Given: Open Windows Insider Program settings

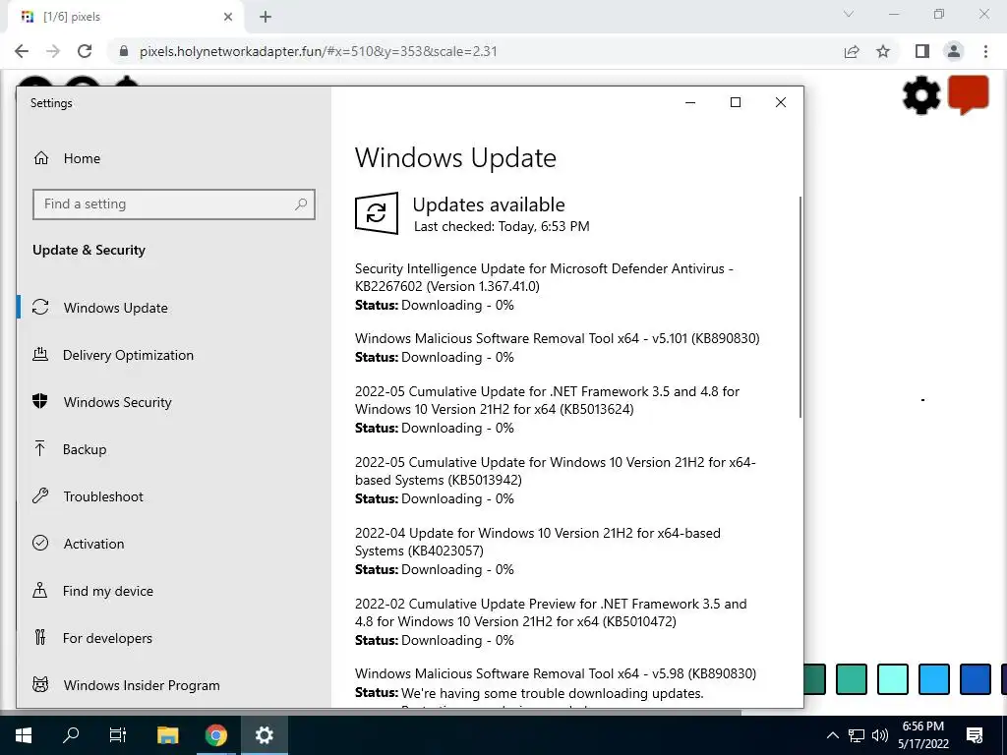Looking at the screenshot, I should 142,685.
